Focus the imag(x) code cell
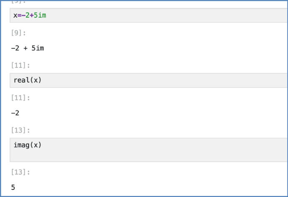The height and width of the screenshot is (197, 288). pos(147,150)
